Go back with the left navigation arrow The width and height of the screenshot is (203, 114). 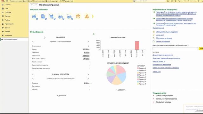tap(32, 5)
